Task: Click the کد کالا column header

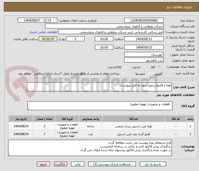Action: [176, 119]
